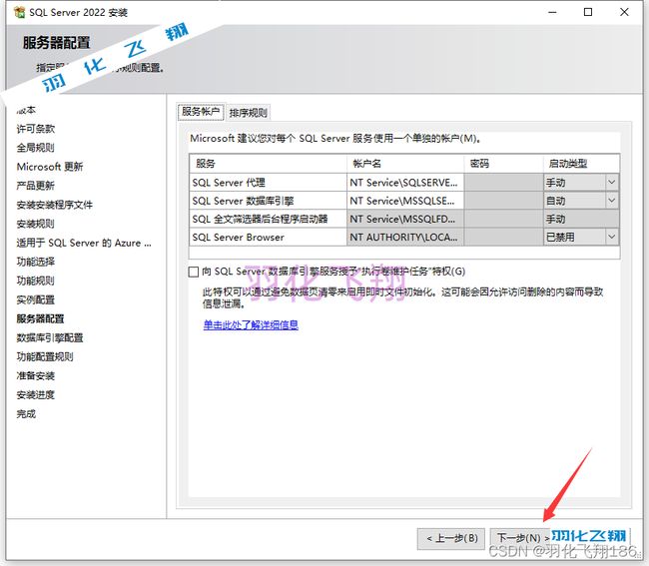Select the SQL 全文筛选器后台程序启动器 row
This screenshot has width=649, height=566.
click(x=404, y=219)
